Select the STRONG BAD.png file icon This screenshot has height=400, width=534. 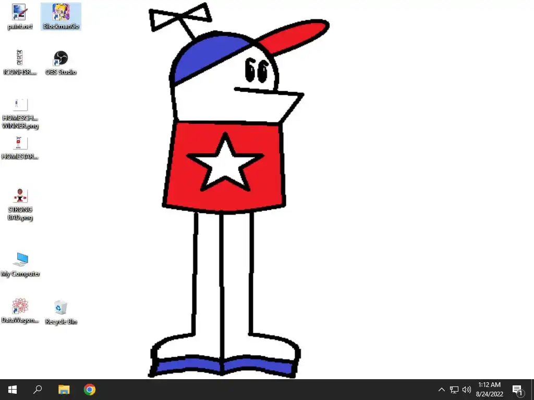20,205
